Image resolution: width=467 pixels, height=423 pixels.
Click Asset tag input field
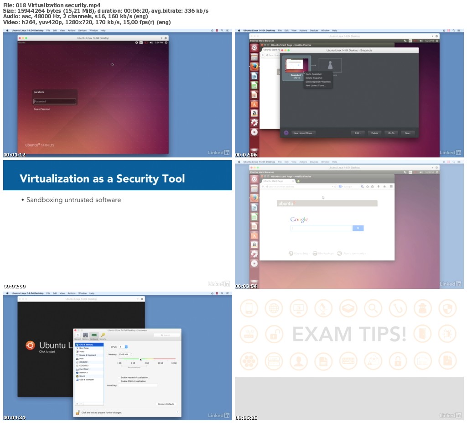click(138, 385)
